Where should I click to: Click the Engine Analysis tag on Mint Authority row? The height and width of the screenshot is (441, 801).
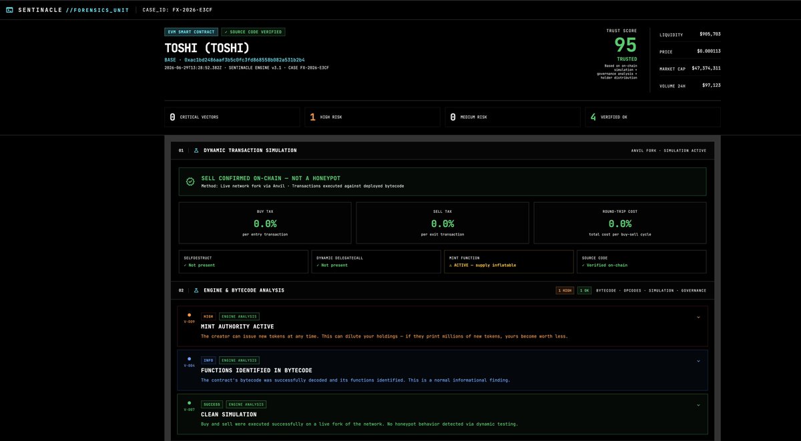click(x=239, y=316)
